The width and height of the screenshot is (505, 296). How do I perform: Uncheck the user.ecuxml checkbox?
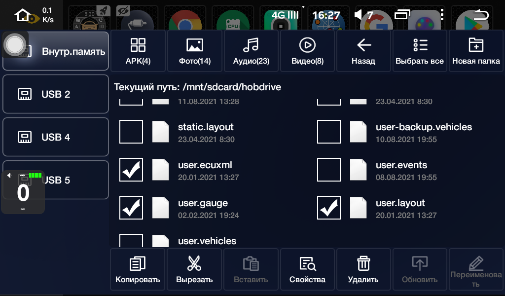point(131,170)
